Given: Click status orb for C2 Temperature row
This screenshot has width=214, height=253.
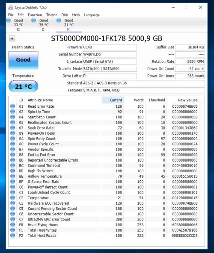Looking at the screenshot, I should coord(12,197).
